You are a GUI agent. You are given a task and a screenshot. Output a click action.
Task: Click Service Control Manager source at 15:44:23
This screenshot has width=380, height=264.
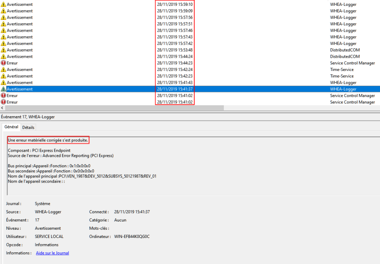click(352, 63)
